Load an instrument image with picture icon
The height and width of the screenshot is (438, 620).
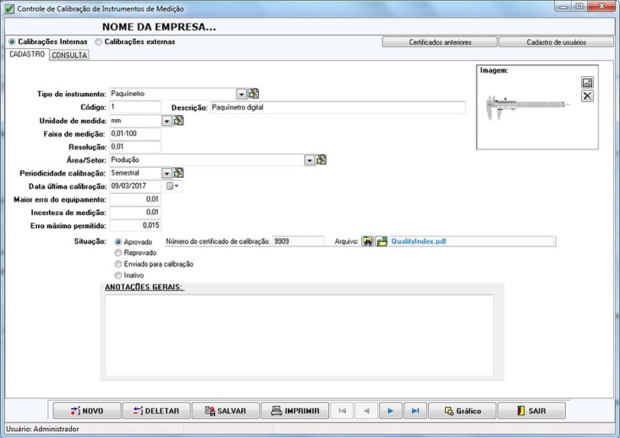587,82
